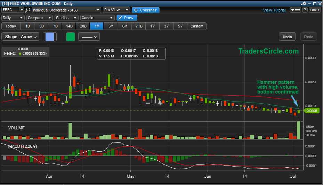
Task: Open the list menu icon near View Tutorial
Action: [x=295, y=10]
